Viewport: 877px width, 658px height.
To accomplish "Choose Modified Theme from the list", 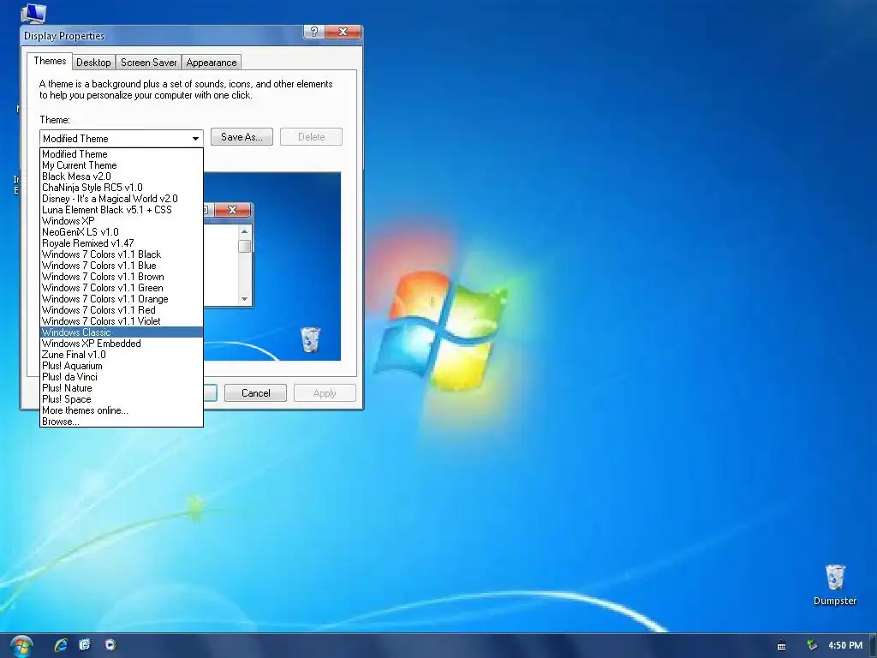I will 122,154.
